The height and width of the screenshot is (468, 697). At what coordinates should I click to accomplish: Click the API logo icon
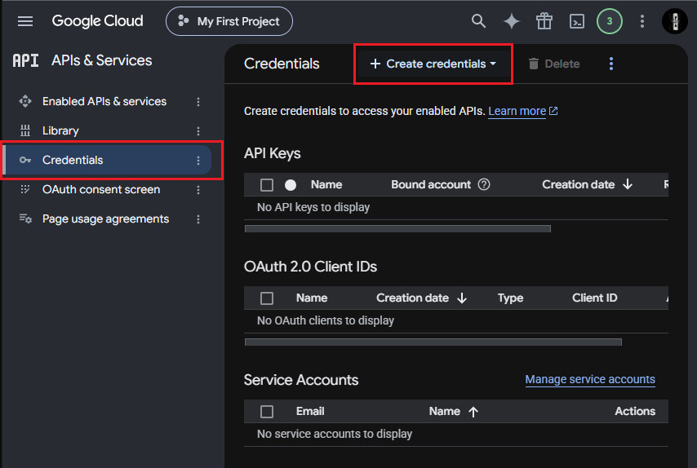tap(25, 60)
